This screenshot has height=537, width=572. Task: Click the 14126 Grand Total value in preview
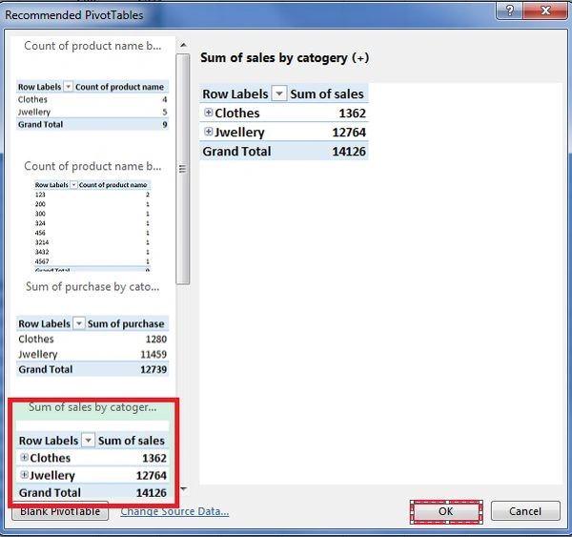(349, 151)
